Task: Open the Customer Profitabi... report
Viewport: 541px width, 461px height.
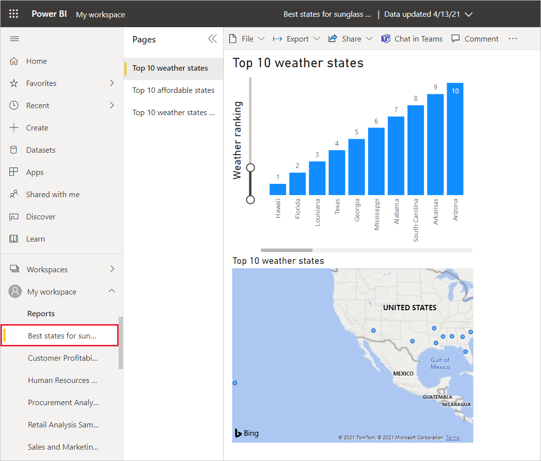Action: tap(63, 358)
